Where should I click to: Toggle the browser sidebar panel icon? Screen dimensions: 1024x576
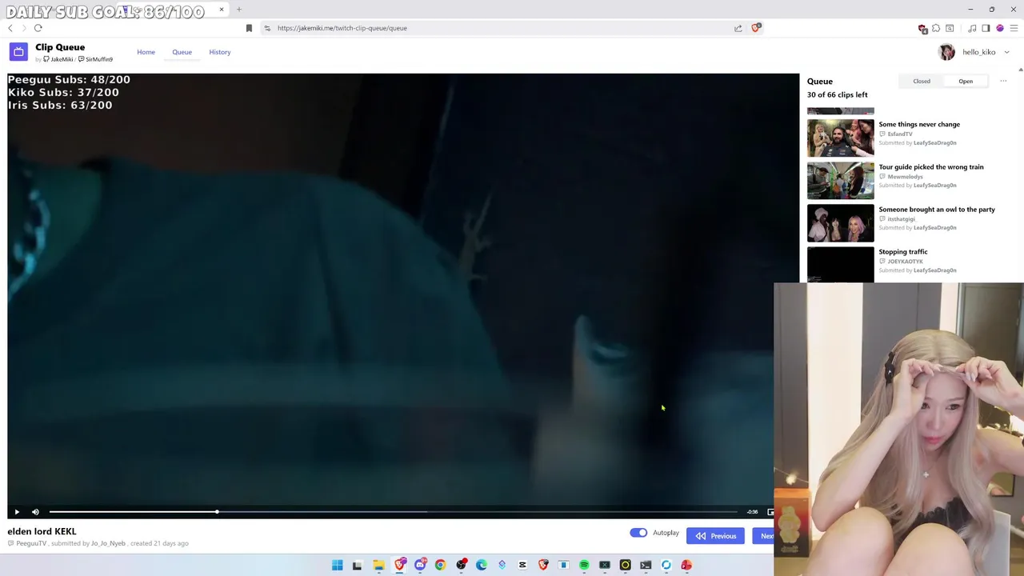coord(986,28)
